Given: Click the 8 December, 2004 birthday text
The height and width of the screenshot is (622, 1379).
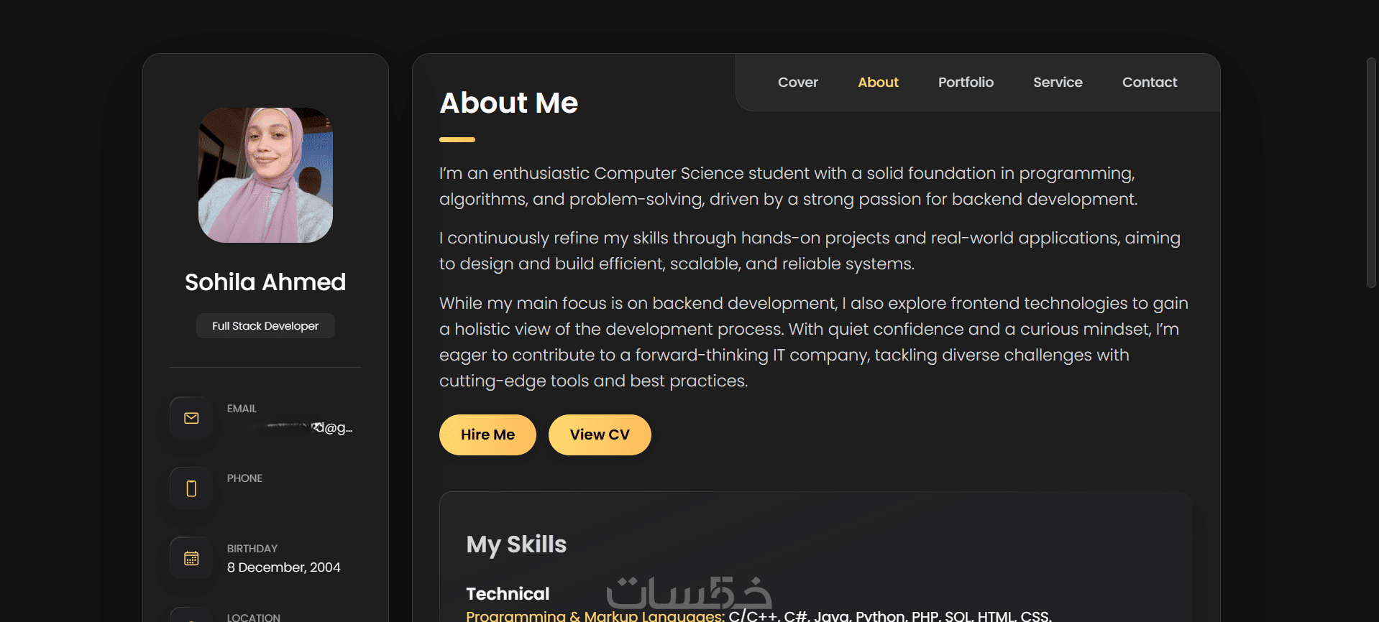Looking at the screenshot, I should click(x=284, y=567).
